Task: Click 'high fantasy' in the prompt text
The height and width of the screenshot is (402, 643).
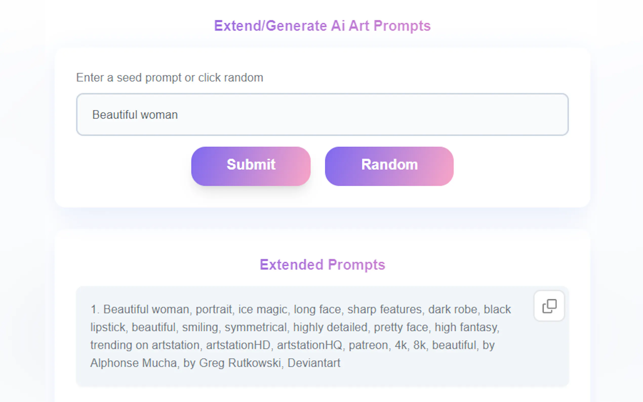Action: pyautogui.click(x=466, y=327)
